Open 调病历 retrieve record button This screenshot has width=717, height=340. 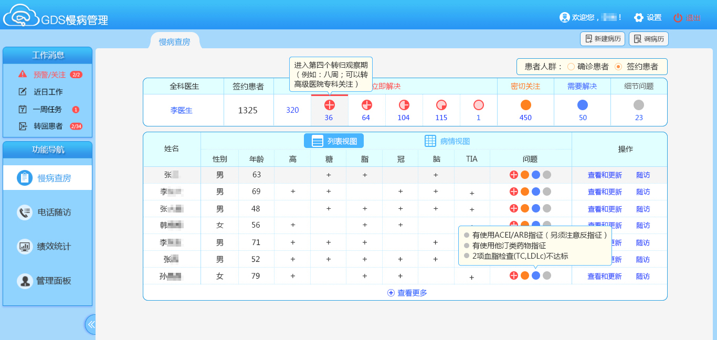648,39
